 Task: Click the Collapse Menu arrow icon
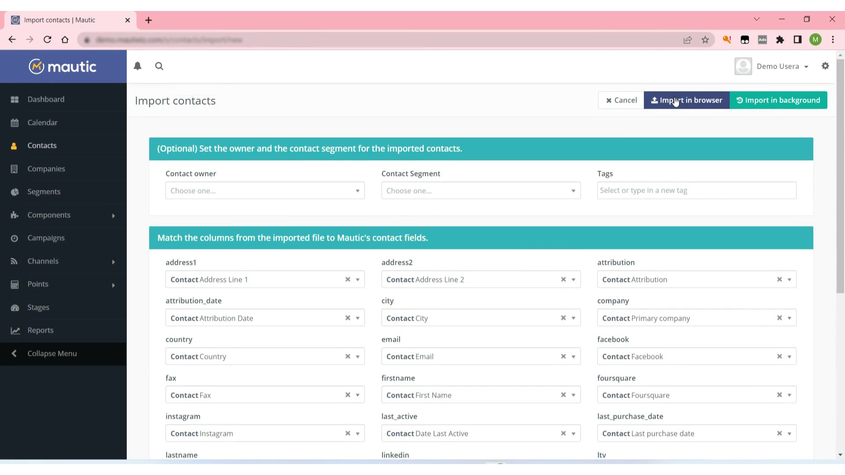coord(14,353)
